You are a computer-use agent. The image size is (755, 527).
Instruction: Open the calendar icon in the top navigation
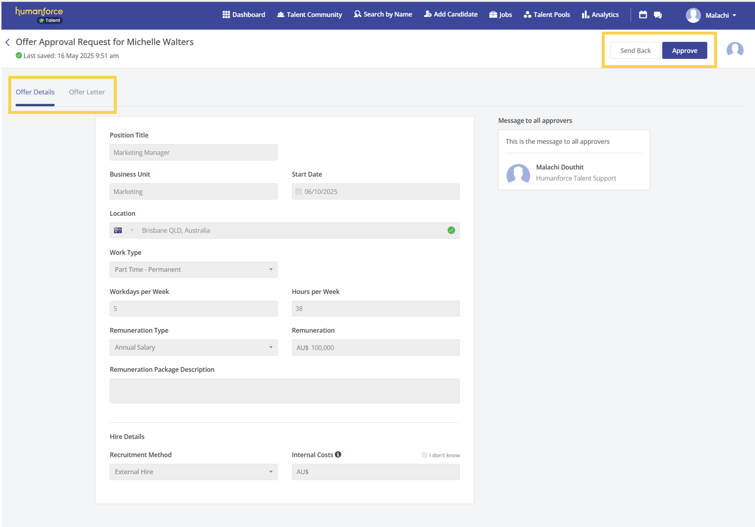click(643, 15)
